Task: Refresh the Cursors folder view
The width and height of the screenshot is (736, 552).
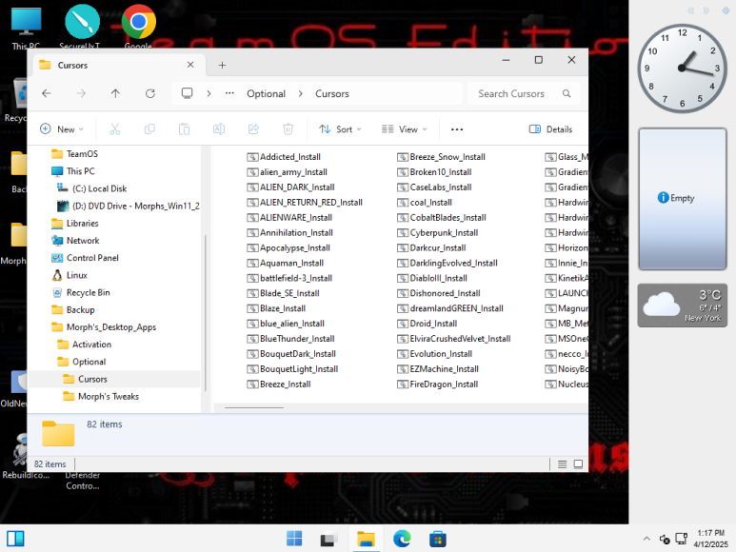Action: click(150, 93)
